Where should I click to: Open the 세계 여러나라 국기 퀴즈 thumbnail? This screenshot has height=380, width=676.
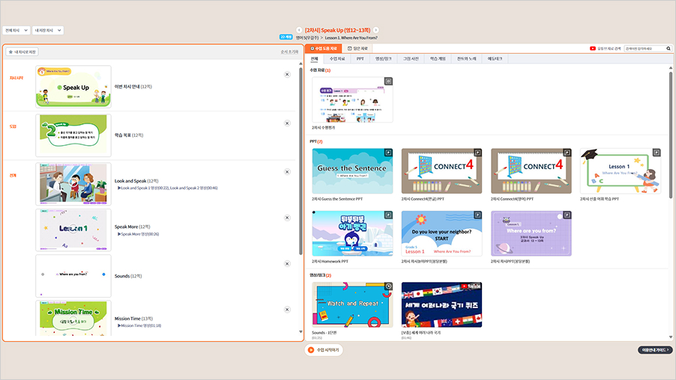tap(441, 304)
